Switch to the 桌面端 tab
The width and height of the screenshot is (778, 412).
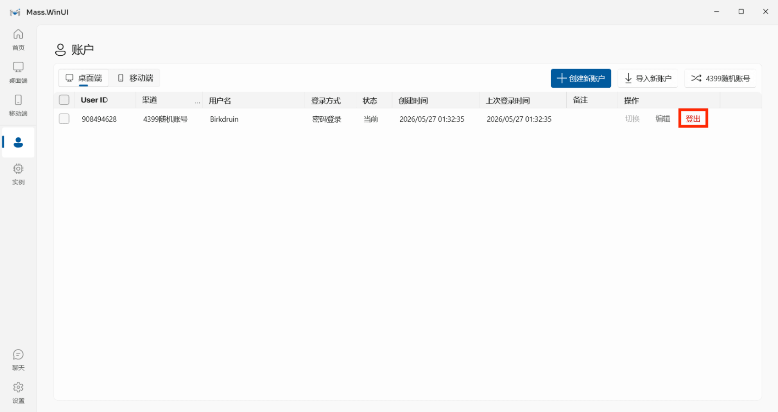tap(84, 78)
